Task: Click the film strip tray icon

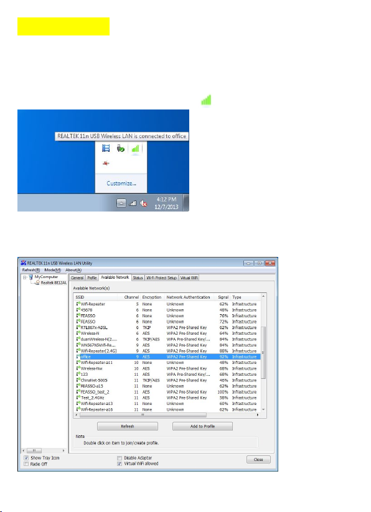Action: [x=106, y=148]
